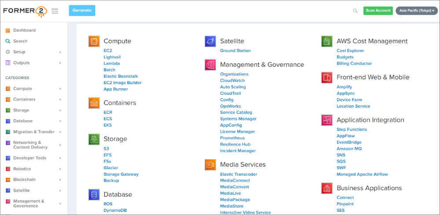Expand the Setup sidebar submenu
This screenshot has width=440, height=215.
60,52
